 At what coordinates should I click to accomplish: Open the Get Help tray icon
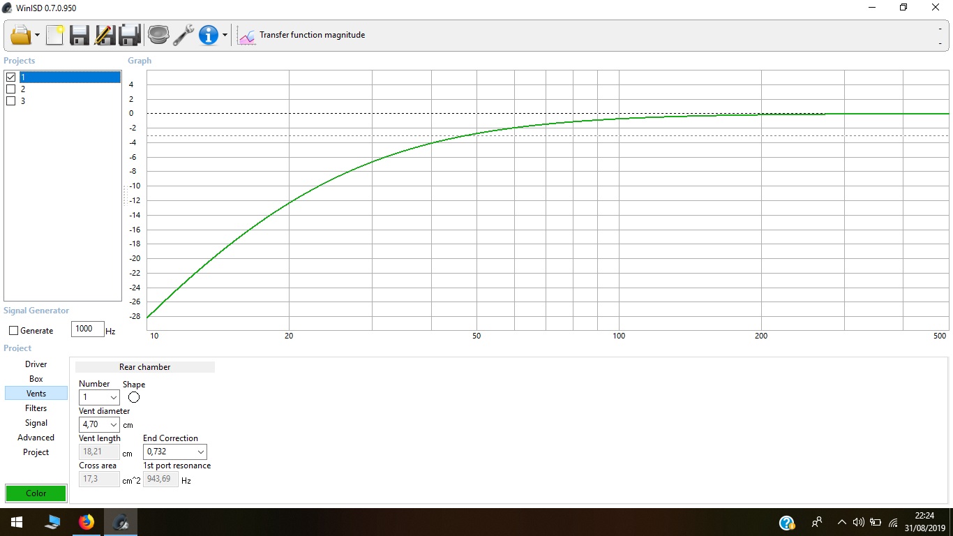pos(787,522)
